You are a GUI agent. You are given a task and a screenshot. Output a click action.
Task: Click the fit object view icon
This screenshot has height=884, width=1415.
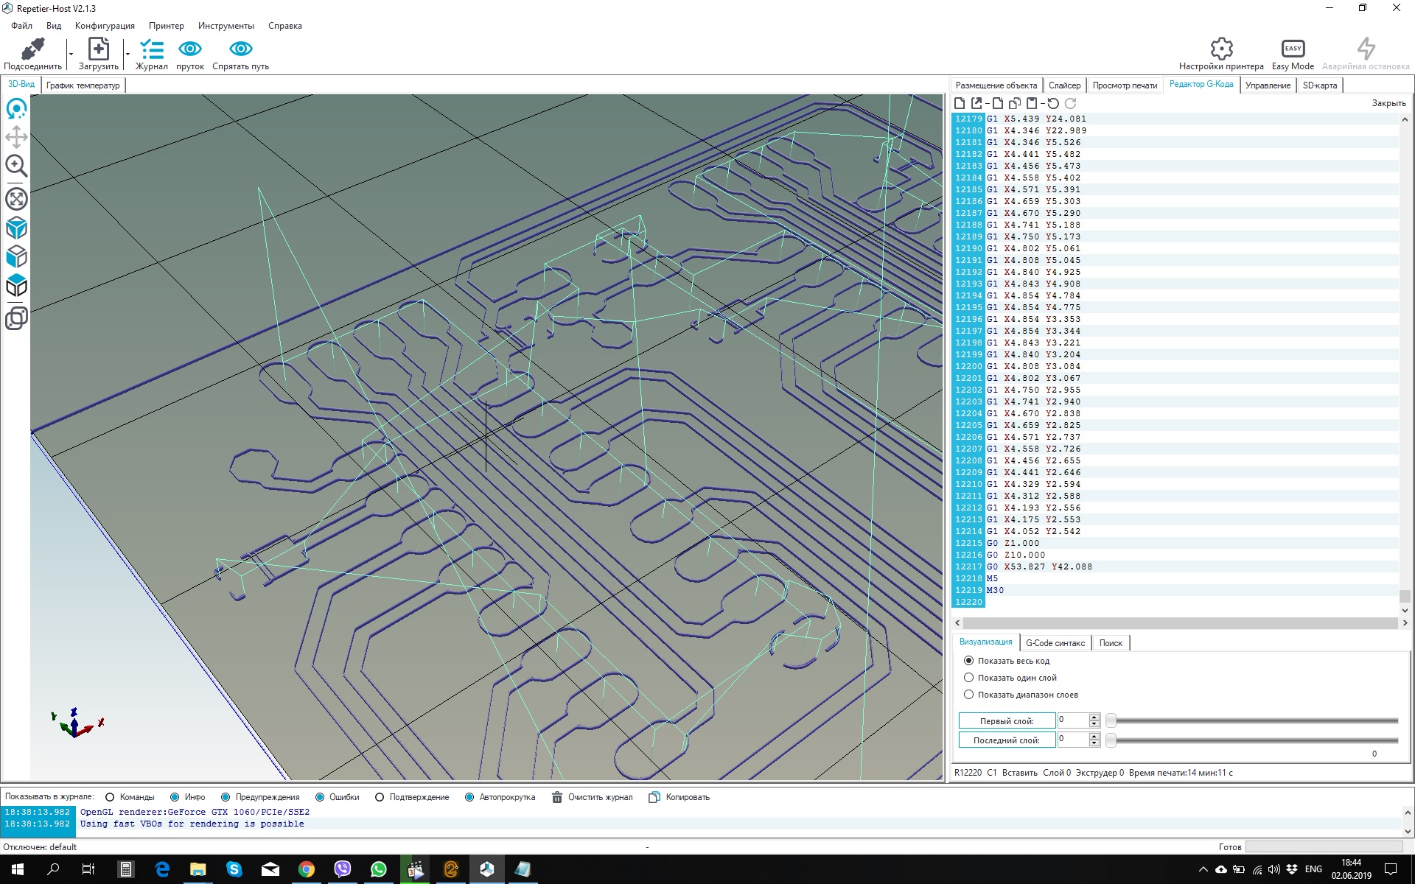point(16,199)
